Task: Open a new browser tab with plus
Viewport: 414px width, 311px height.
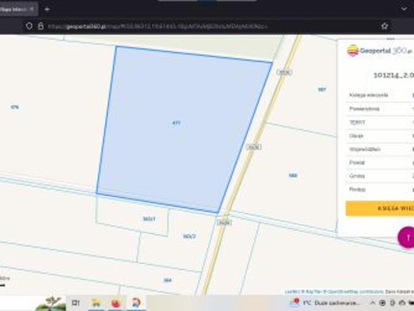Action: (47, 9)
